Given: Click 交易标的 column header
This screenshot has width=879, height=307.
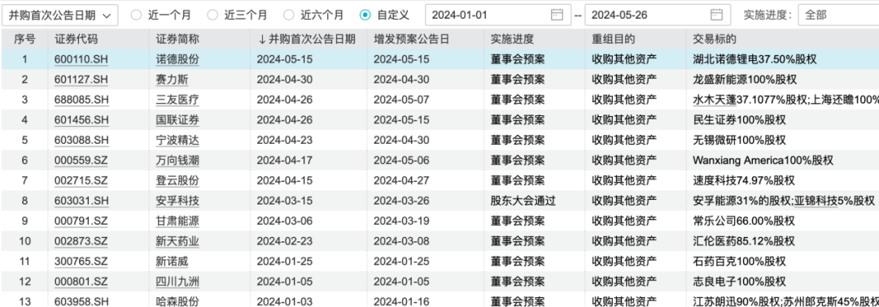Looking at the screenshot, I should [715, 39].
